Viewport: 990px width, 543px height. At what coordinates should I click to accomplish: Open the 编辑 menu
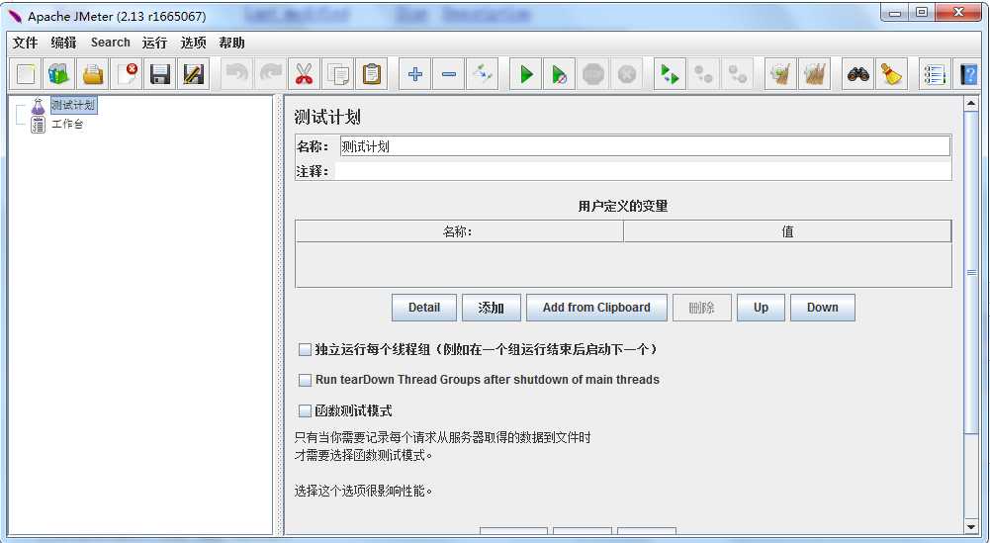[63, 43]
